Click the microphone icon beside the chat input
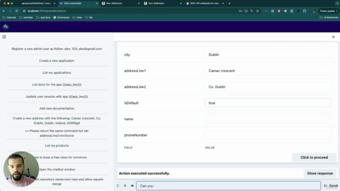The width and height of the screenshot is (340, 191). pyautogui.click(x=125, y=186)
